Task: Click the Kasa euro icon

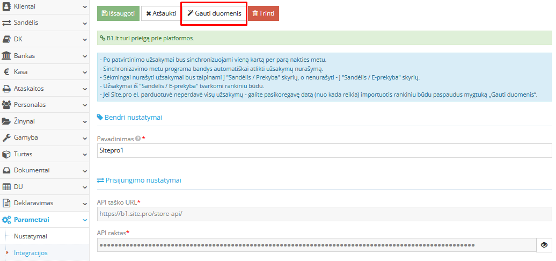Action: pyautogui.click(x=7, y=72)
